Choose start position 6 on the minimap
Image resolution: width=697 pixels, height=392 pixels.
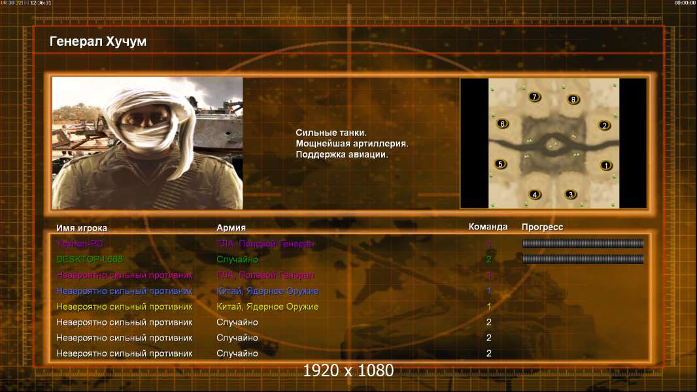click(503, 123)
